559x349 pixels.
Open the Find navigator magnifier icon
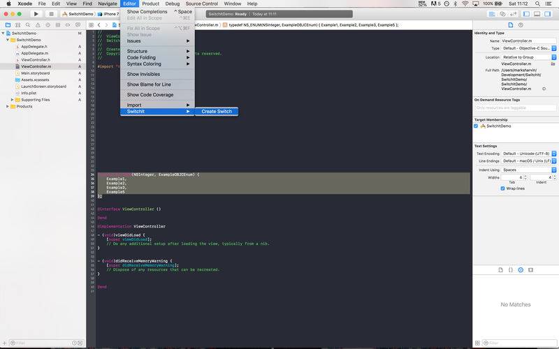point(28,25)
